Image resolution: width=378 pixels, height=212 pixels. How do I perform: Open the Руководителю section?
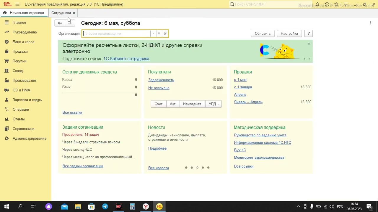(25, 32)
